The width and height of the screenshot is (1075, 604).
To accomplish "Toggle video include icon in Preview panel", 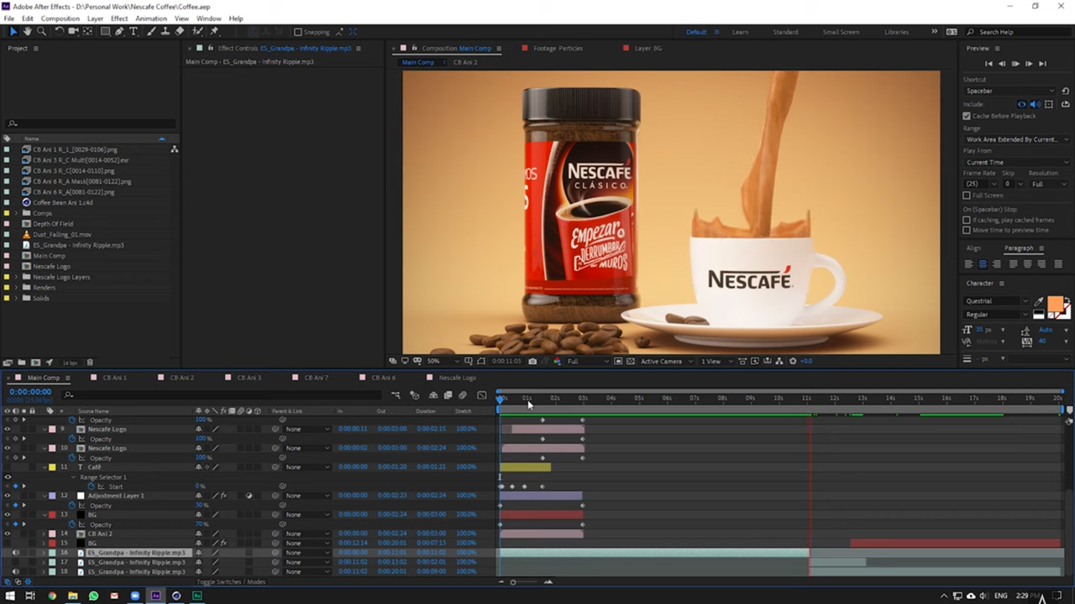I will [1022, 104].
